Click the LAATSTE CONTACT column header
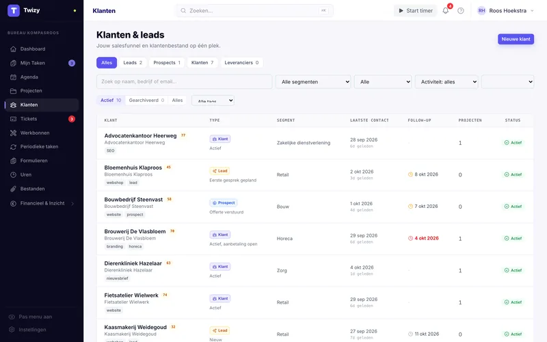This screenshot has width=547, height=342. pyautogui.click(x=369, y=120)
